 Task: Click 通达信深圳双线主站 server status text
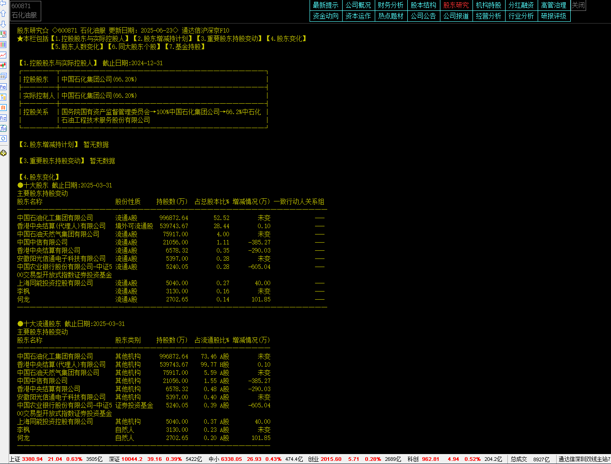584,459
